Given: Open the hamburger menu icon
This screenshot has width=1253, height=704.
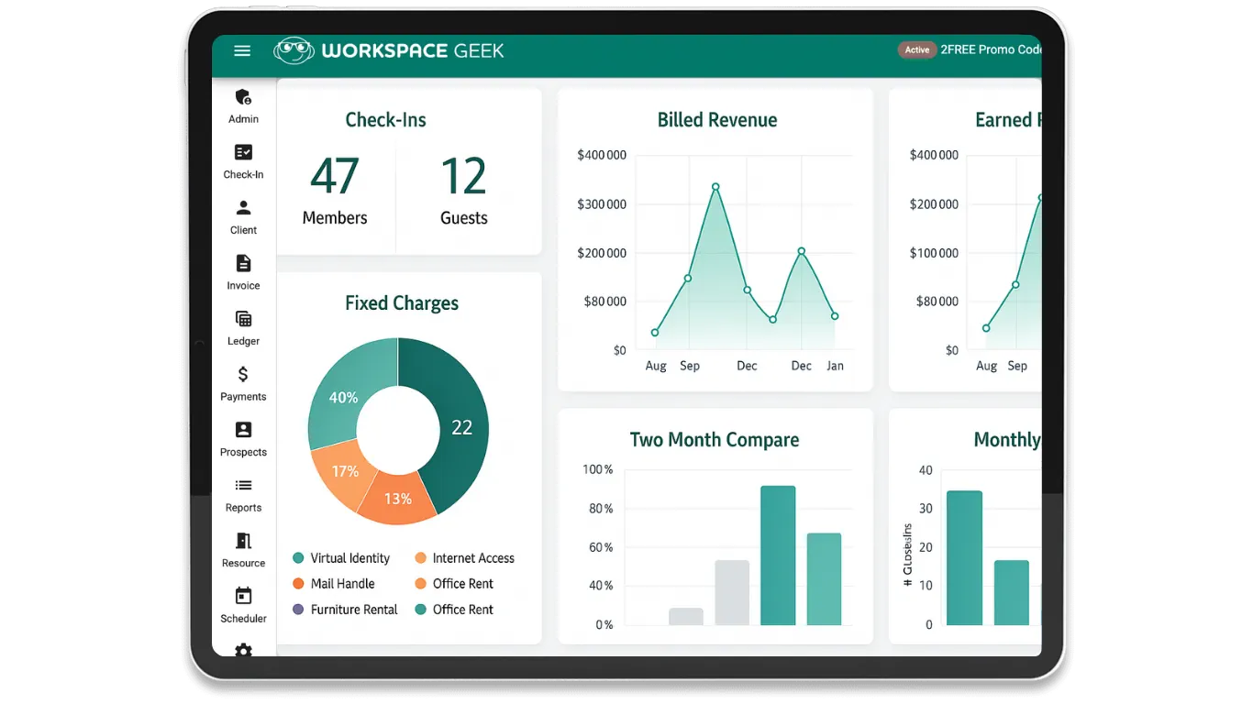Looking at the screenshot, I should (x=242, y=50).
